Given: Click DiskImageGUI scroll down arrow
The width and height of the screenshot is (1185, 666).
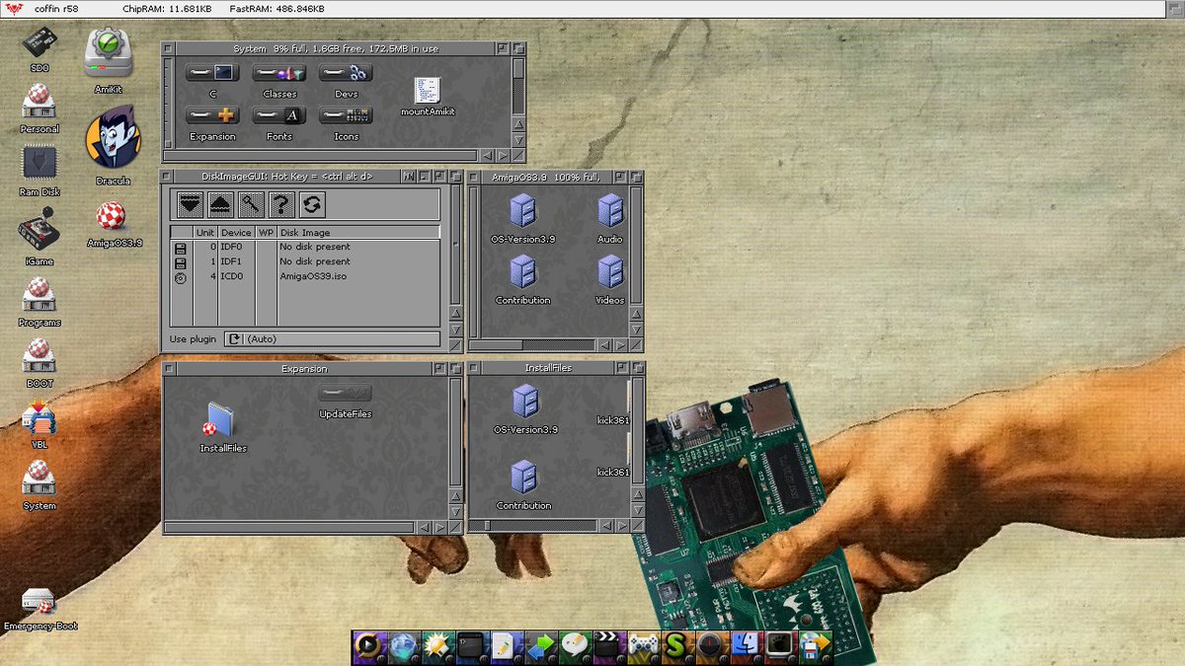Looking at the screenshot, I should [455, 330].
